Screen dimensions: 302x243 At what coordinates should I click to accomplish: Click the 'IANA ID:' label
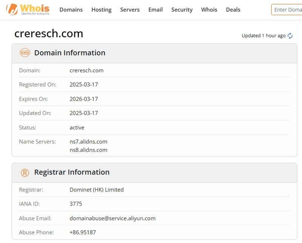(29, 204)
